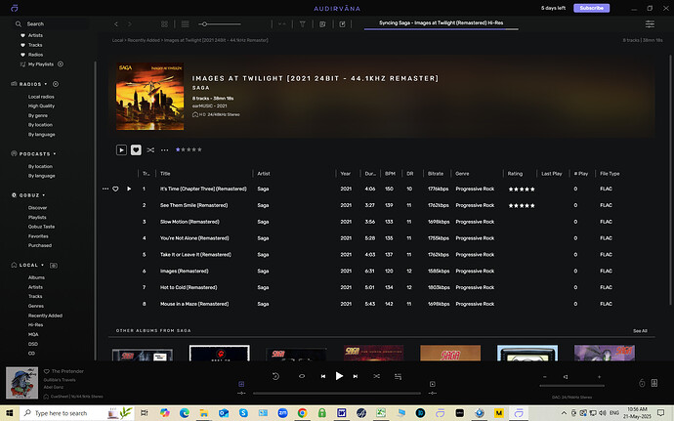Open favorite Tracks in sidebar
The height and width of the screenshot is (421, 674).
point(35,45)
